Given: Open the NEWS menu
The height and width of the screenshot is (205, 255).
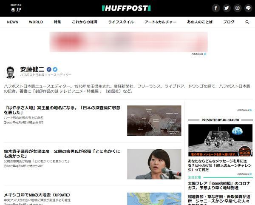Looking at the screenshot, I should pos(12,22).
